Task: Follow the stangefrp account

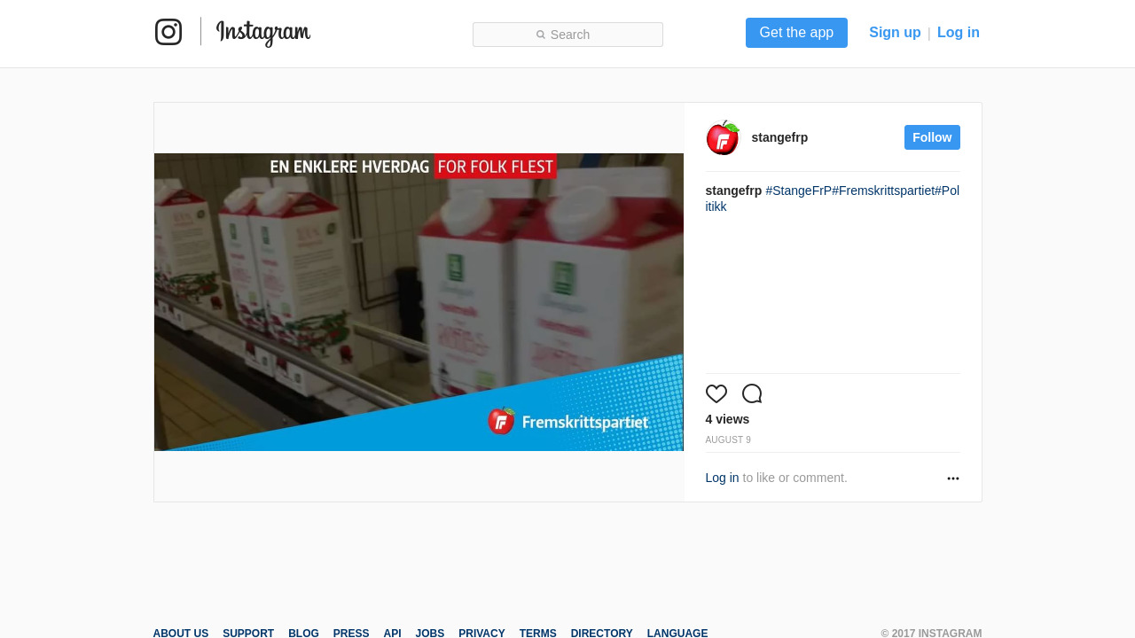Action: coord(932,137)
